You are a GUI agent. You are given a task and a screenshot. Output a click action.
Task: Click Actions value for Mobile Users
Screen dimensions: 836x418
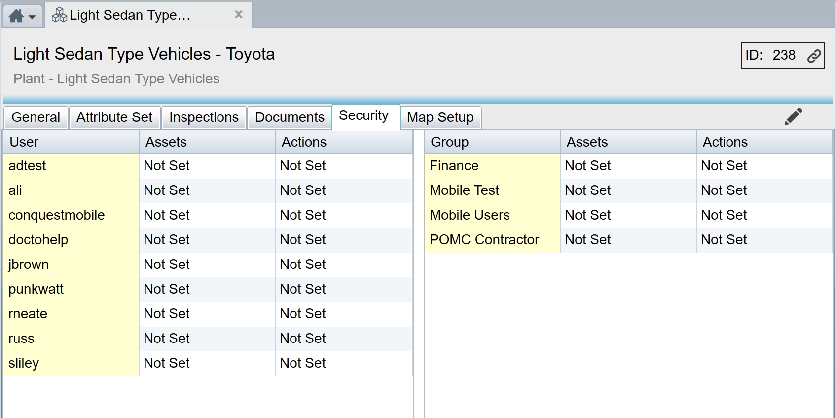pyautogui.click(x=764, y=216)
